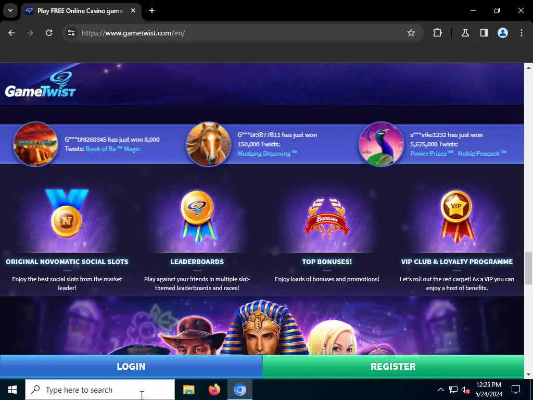
Task: Click the scrollbar down arrow
Action: tap(528, 374)
